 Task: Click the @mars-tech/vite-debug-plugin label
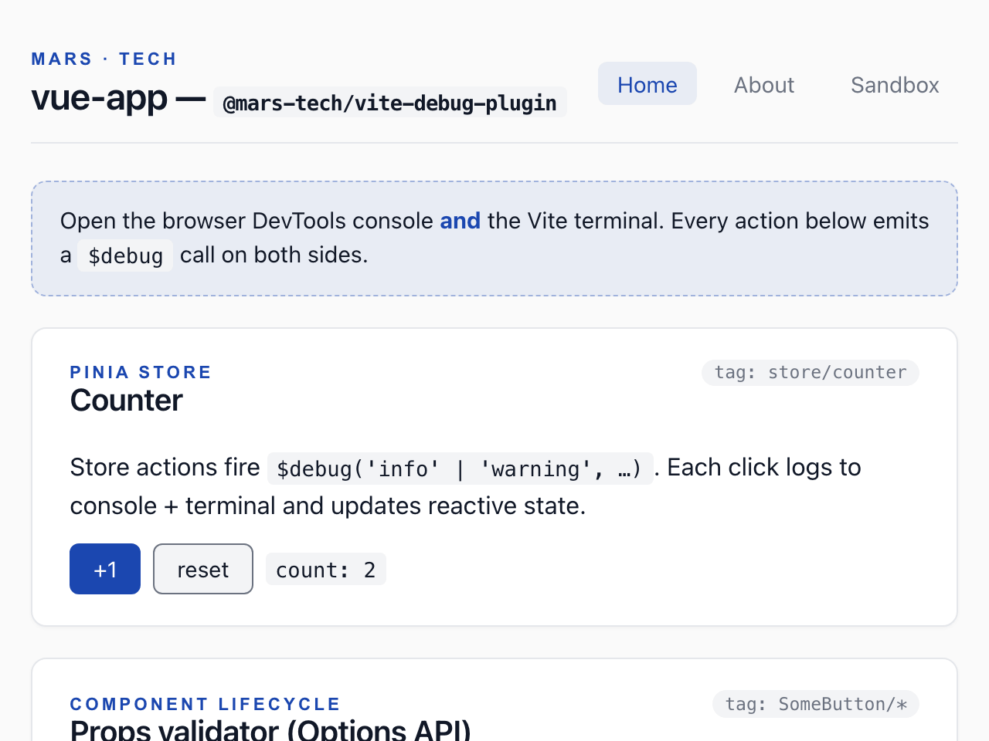coord(390,103)
